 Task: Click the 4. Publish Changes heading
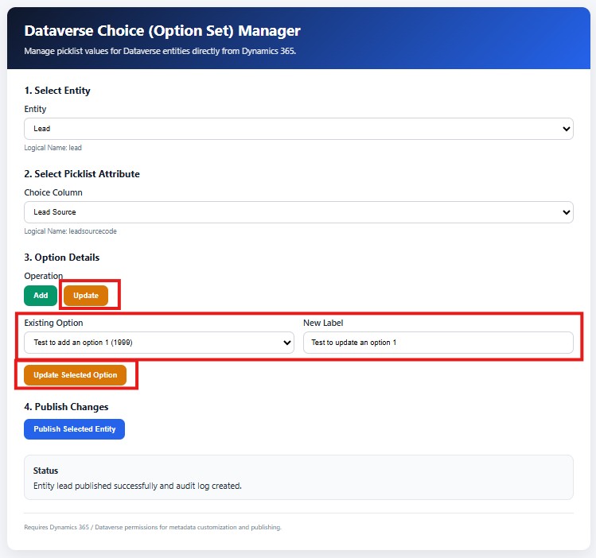pyautogui.click(x=66, y=407)
